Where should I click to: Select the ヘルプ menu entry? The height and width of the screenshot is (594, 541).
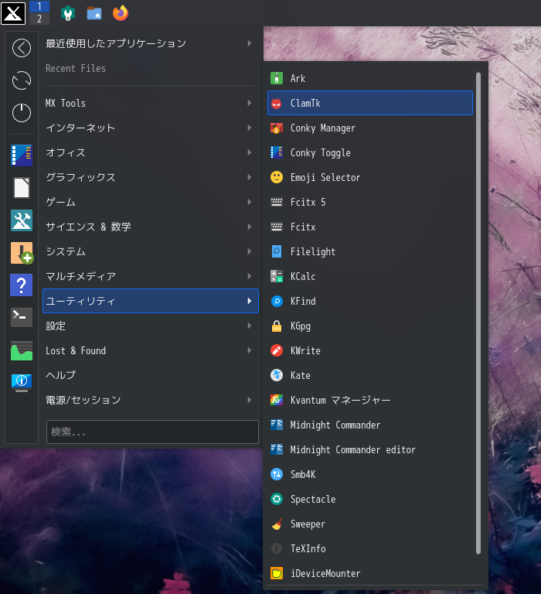click(151, 375)
